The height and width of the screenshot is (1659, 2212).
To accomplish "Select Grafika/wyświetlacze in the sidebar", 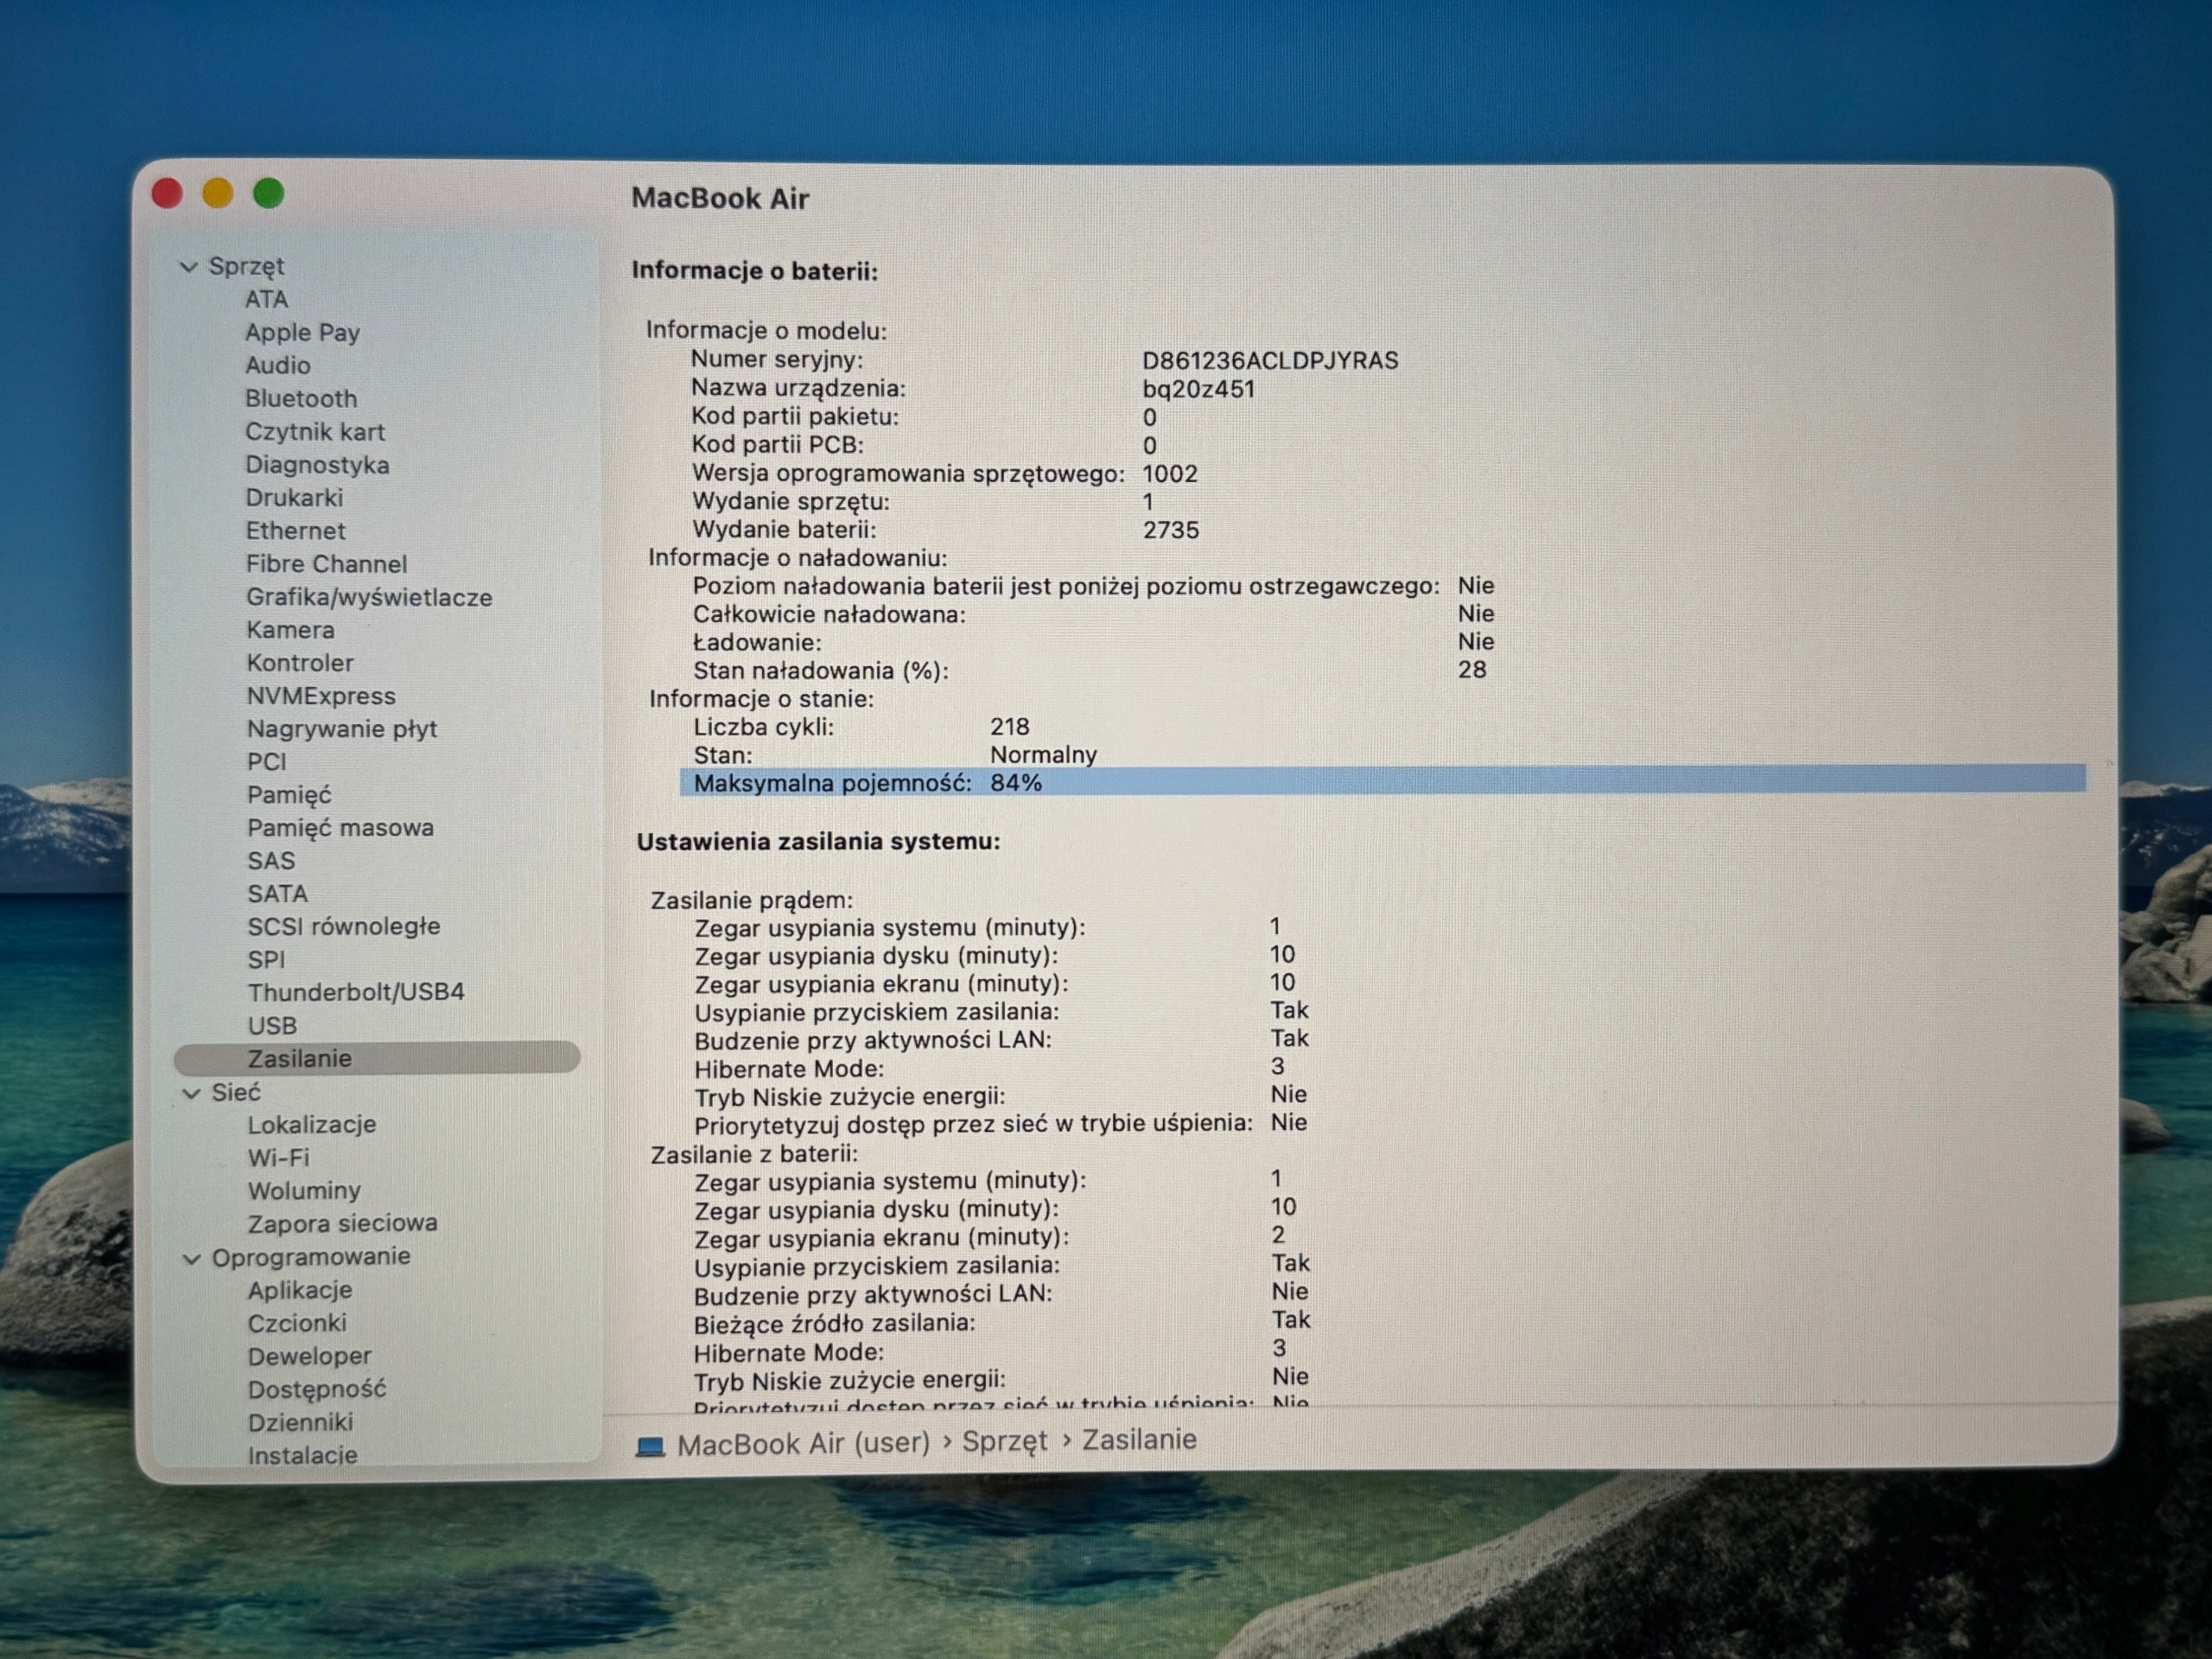I will pyautogui.click(x=369, y=597).
